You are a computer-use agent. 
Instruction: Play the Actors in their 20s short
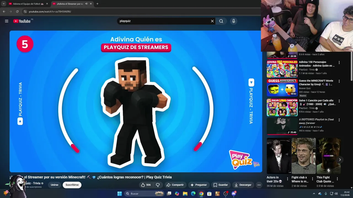tap(279, 156)
